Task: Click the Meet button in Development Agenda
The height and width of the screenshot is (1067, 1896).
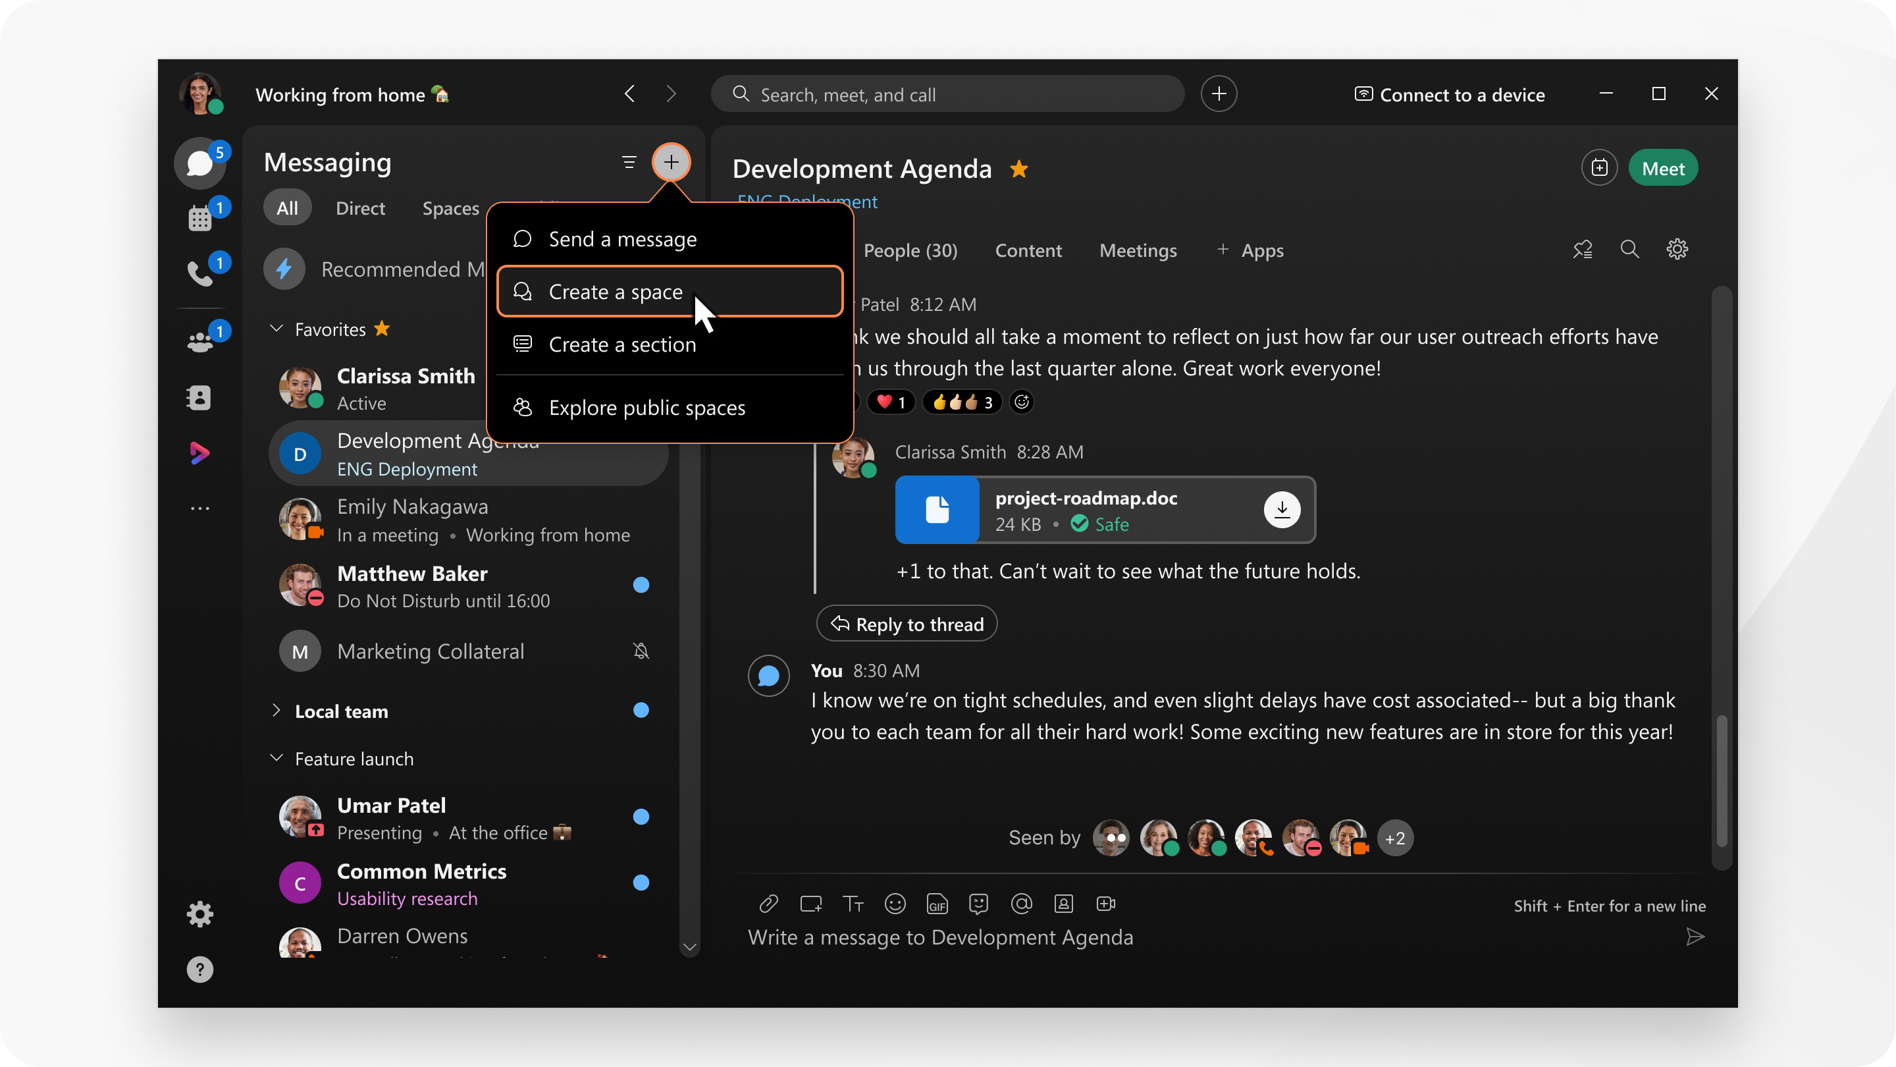Action: [x=1663, y=167]
